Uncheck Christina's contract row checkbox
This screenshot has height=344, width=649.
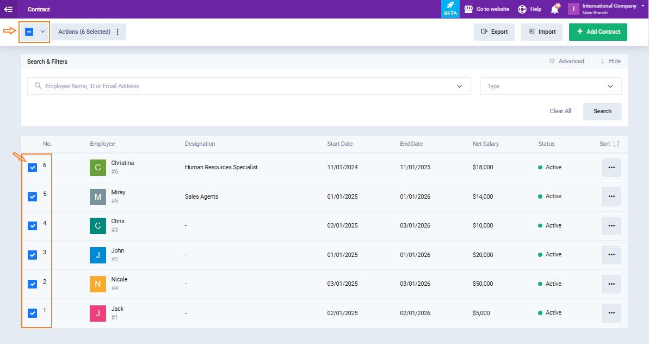32,168
